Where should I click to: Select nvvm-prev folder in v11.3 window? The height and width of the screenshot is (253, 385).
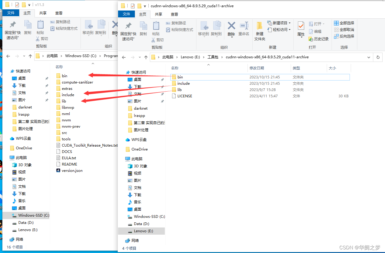pyautogui.click(x=71, y=126)
